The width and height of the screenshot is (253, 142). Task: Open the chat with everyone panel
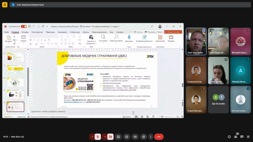click(242, 137)
